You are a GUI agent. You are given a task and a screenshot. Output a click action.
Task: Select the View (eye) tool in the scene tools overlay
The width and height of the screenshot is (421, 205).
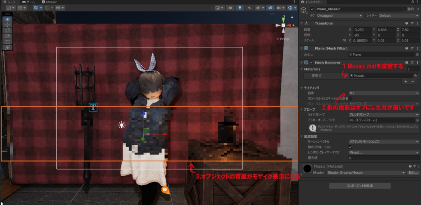[7, 19]
